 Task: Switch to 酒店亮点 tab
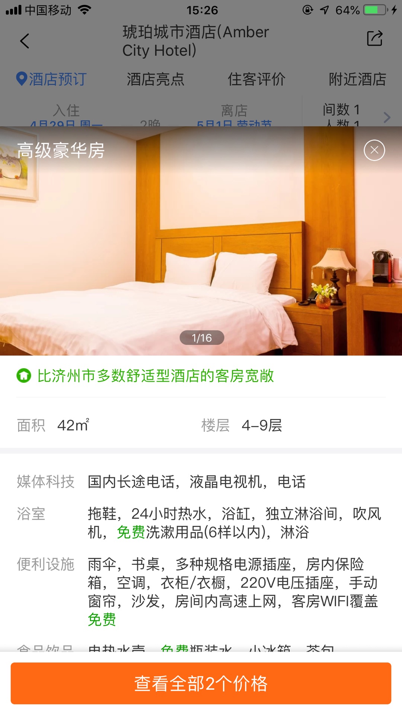pyautogui.click(x=156, y=79)
